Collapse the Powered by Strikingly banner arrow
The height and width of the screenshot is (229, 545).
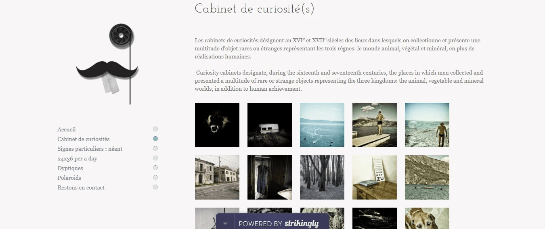[x=225, y=223]
